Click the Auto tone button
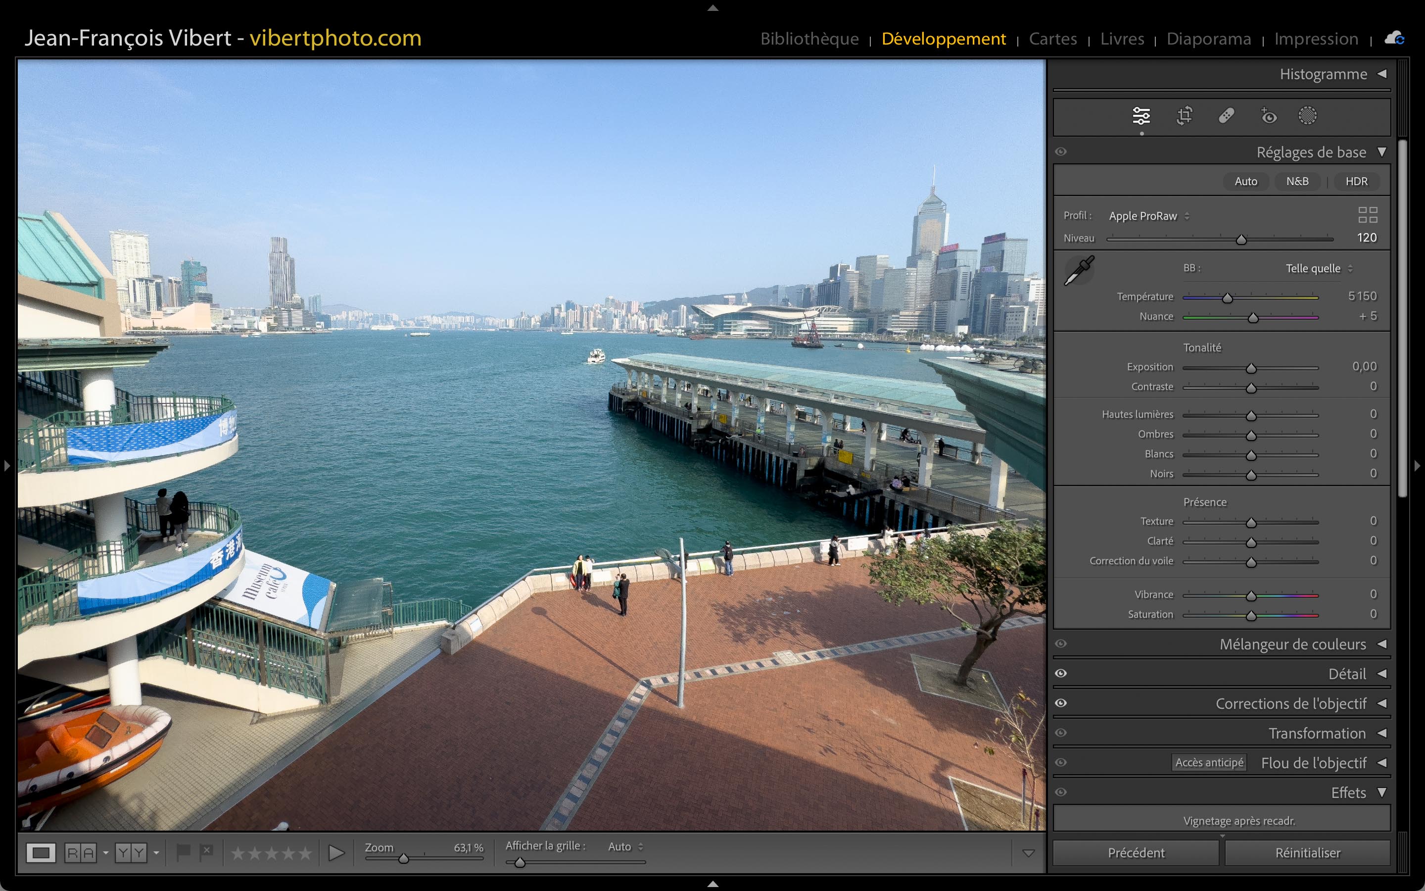 pos(1245,182)
